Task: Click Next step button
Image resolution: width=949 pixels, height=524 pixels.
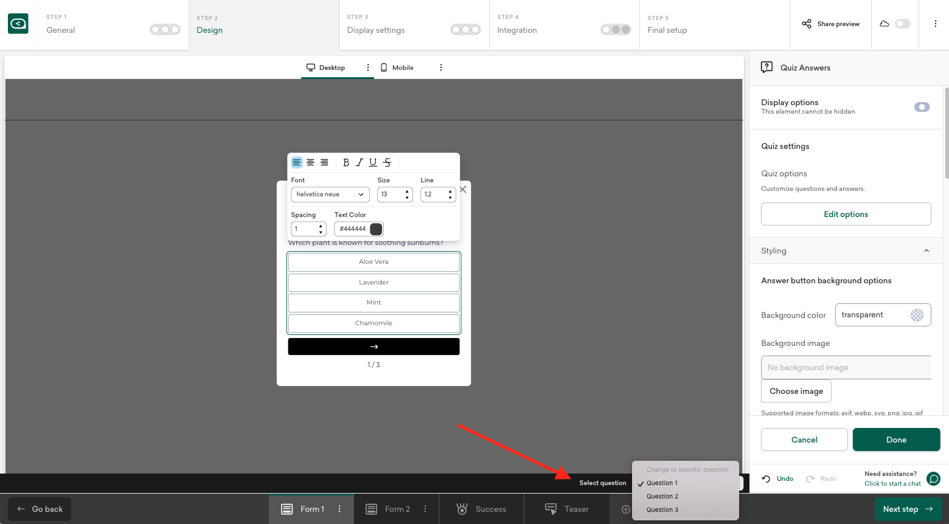Action: [x=908, y=509]
